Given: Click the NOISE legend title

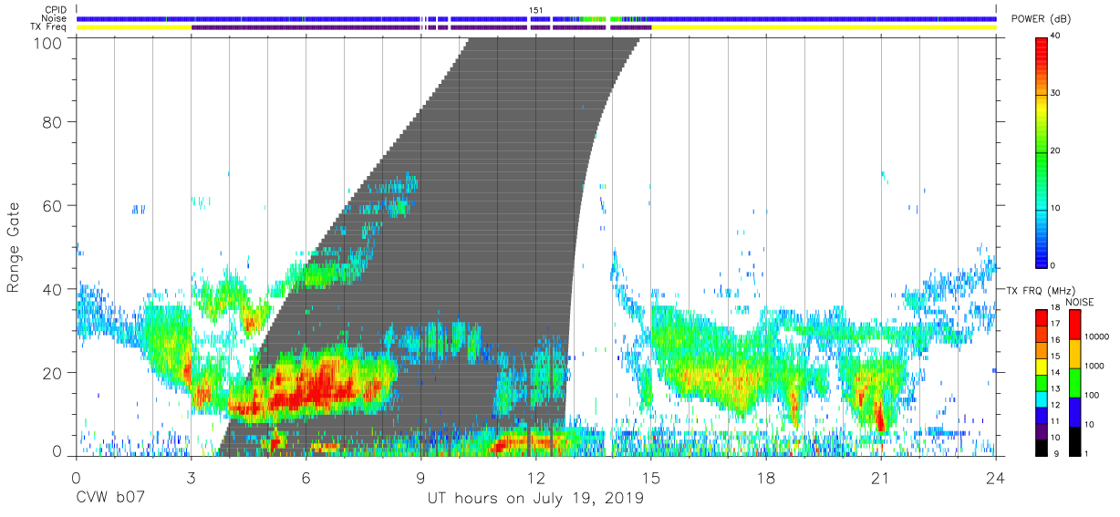Looking at the screenshot, I should tap(1079, 302).
